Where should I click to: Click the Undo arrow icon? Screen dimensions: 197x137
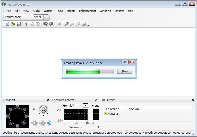pos(45,24)
